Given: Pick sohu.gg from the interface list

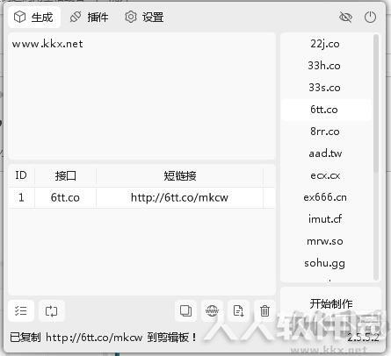Looking at the screenshot, I should [x=325, y=263].
